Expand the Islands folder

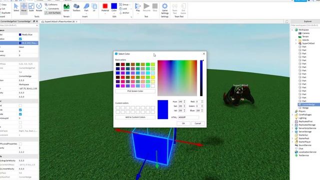point(296,40)
